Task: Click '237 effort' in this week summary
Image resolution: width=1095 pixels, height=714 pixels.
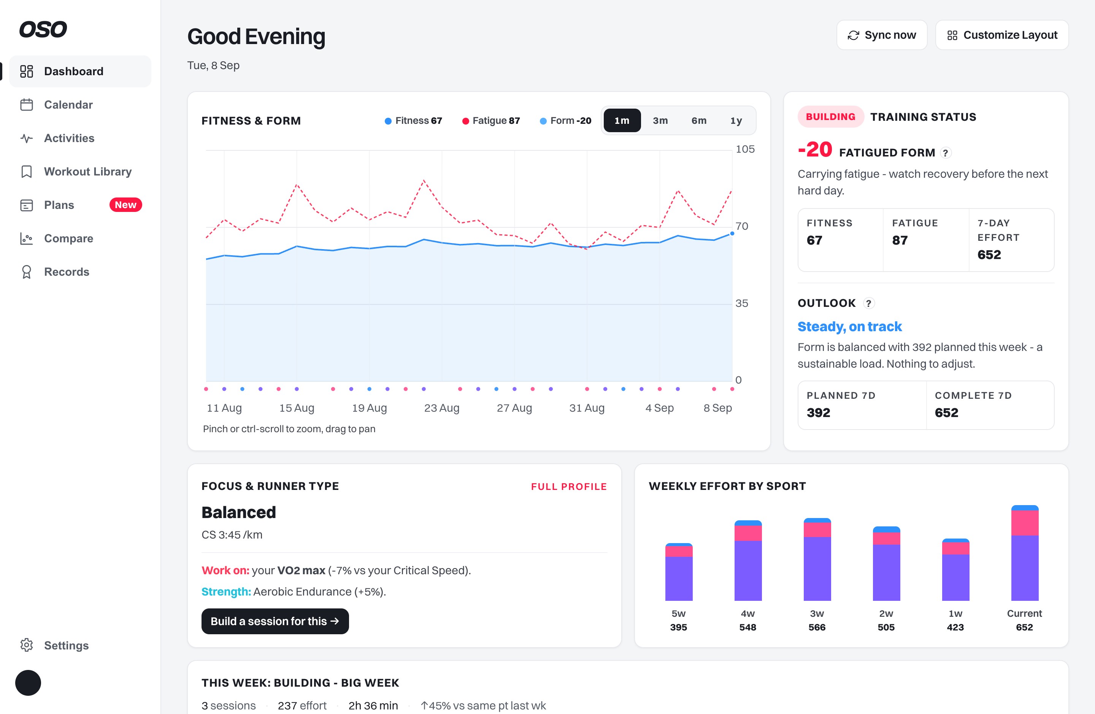Action: (302, 706)
